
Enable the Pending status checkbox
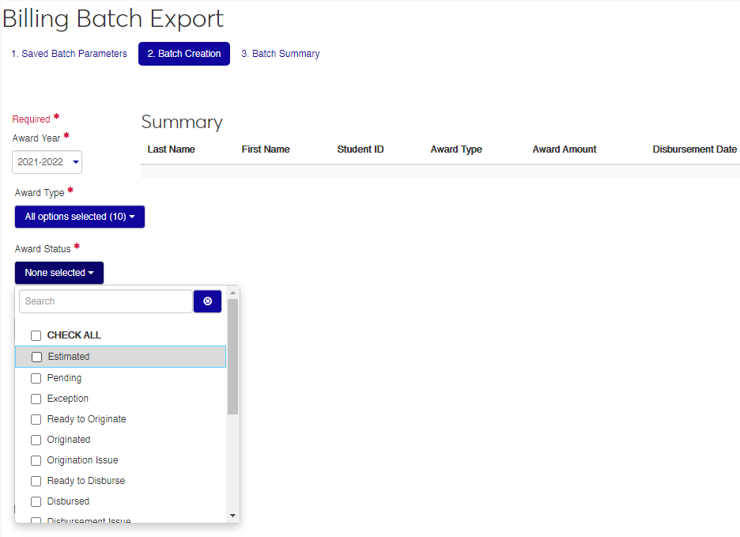pos(36,378)
